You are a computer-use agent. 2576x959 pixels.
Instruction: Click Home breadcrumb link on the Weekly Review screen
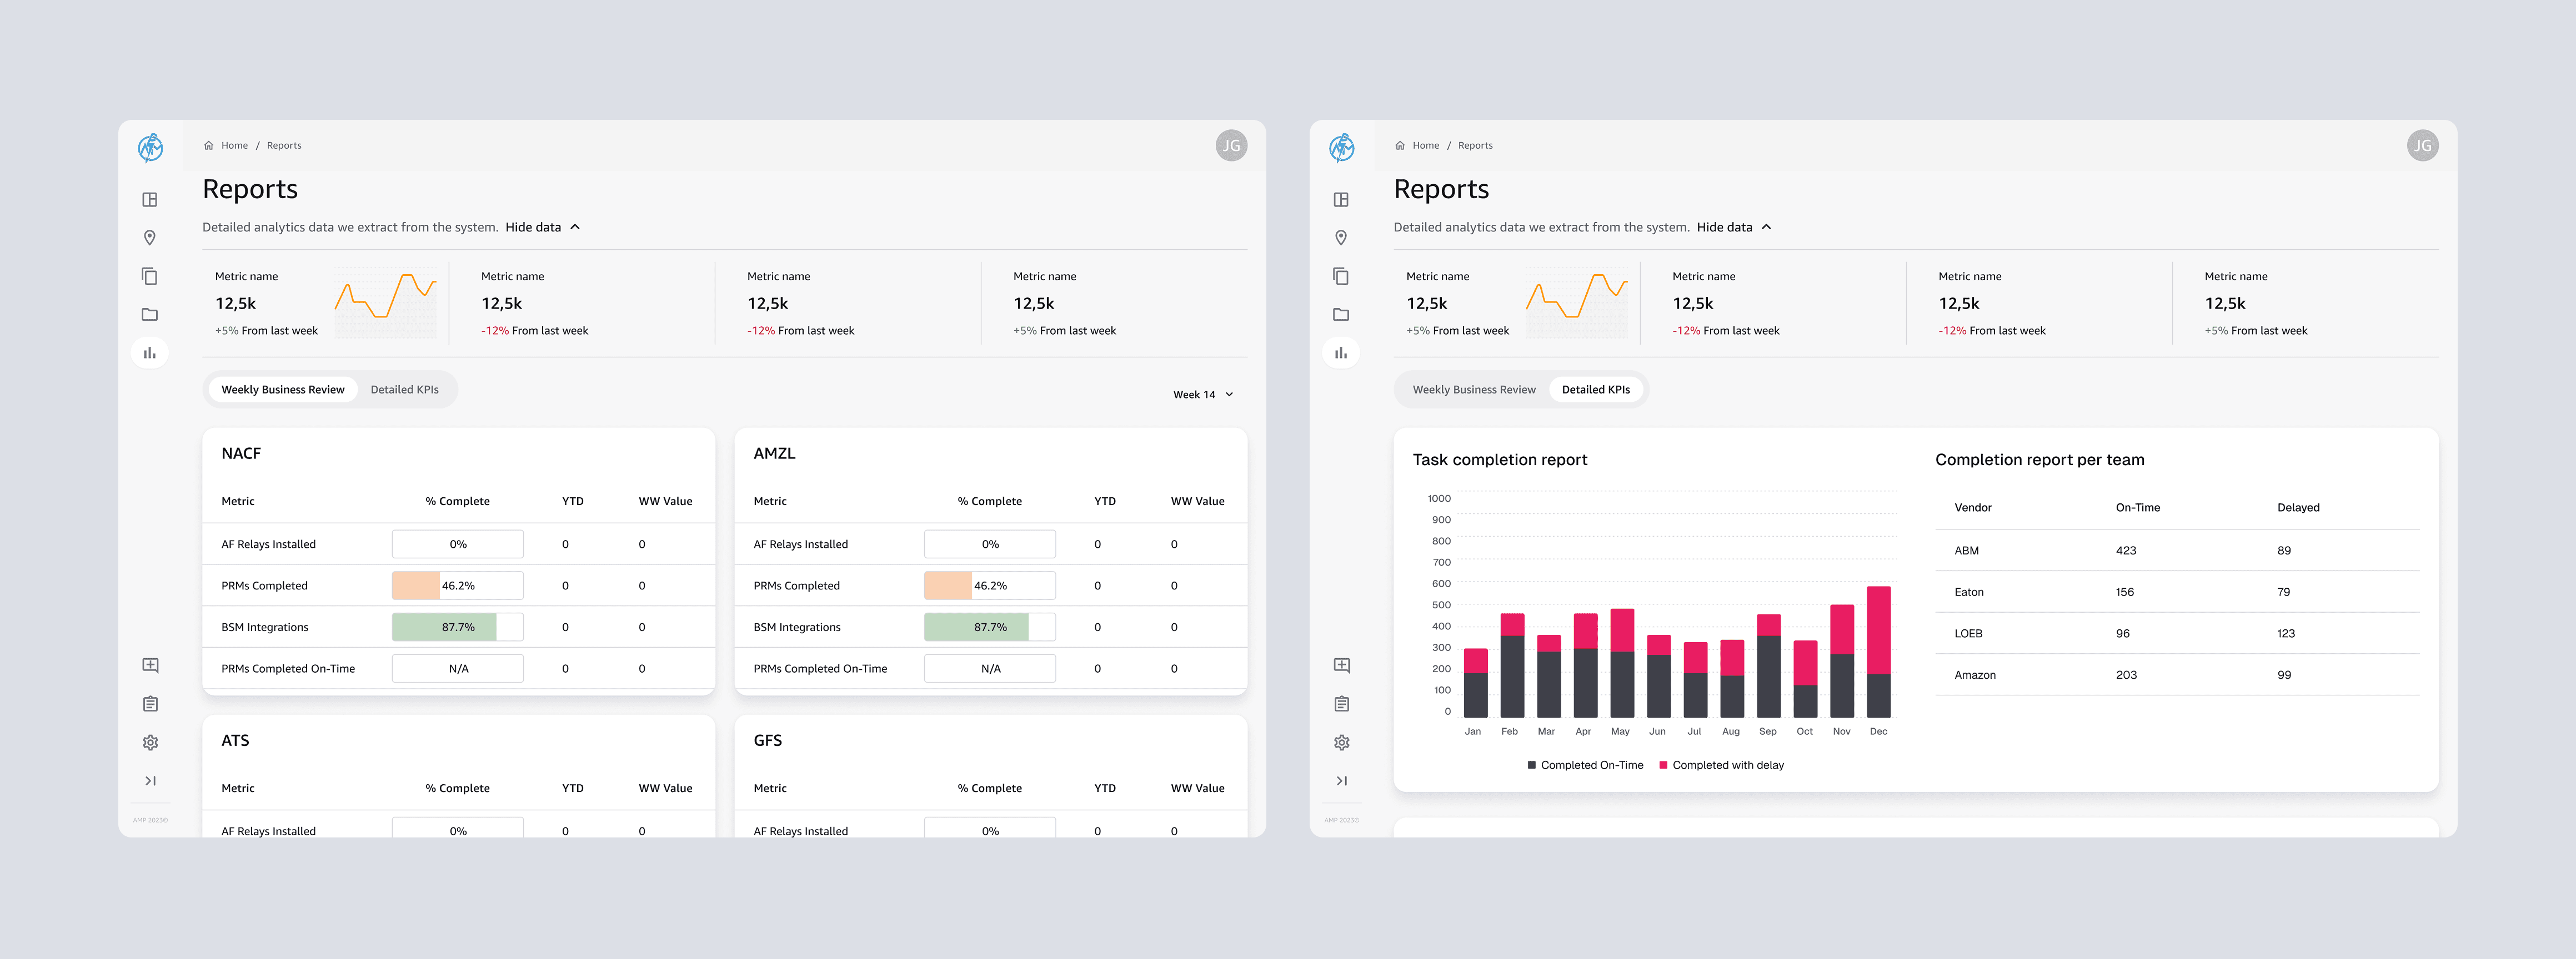coord(234,146)
